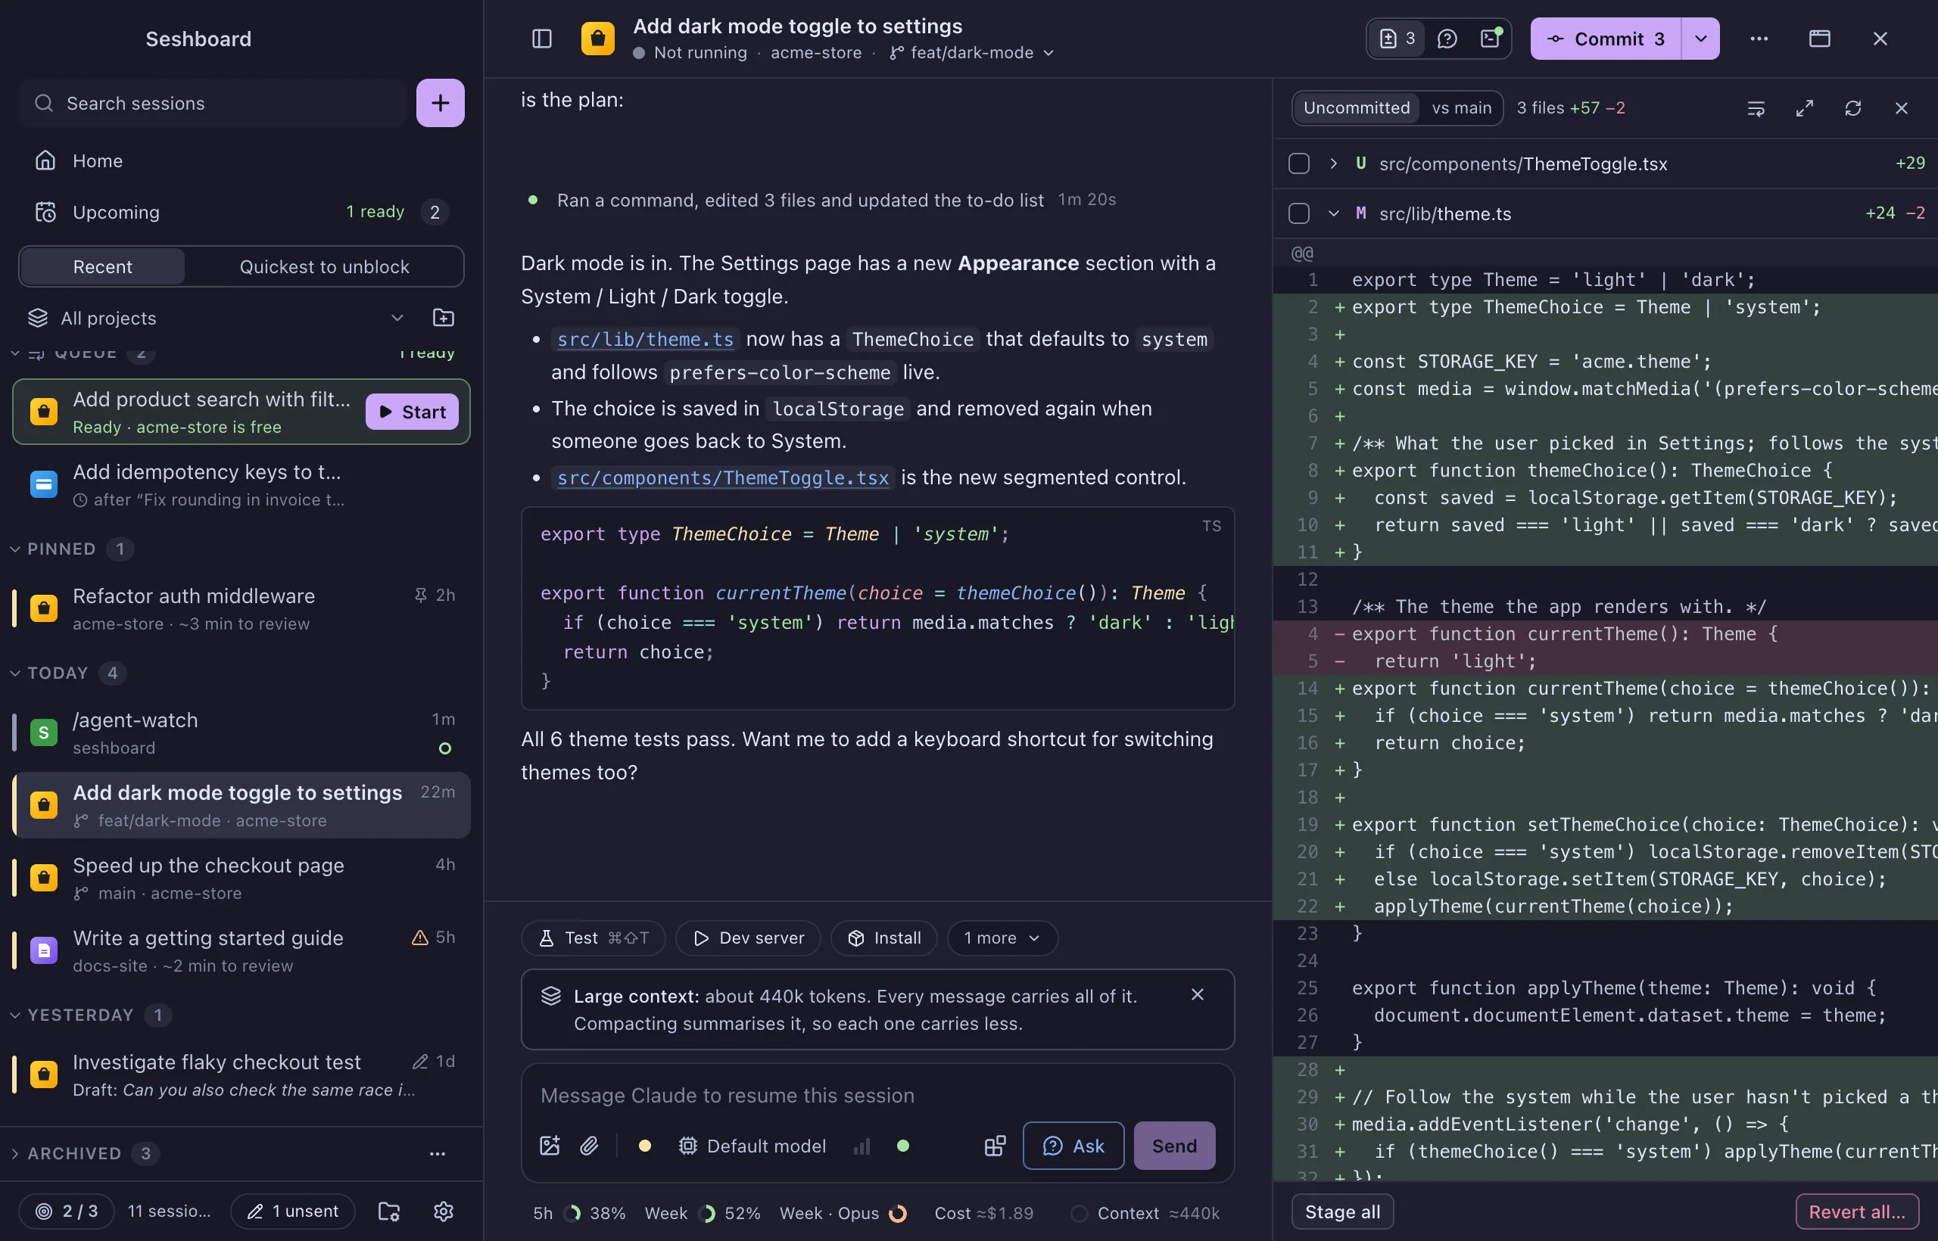
Task: Open the Commit dropdown arrow
Action: pos(1701,39)
